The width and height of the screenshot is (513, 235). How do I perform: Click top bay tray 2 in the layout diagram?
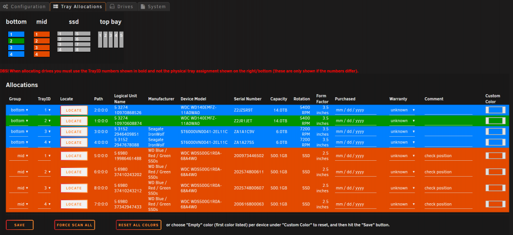(106, 39)
